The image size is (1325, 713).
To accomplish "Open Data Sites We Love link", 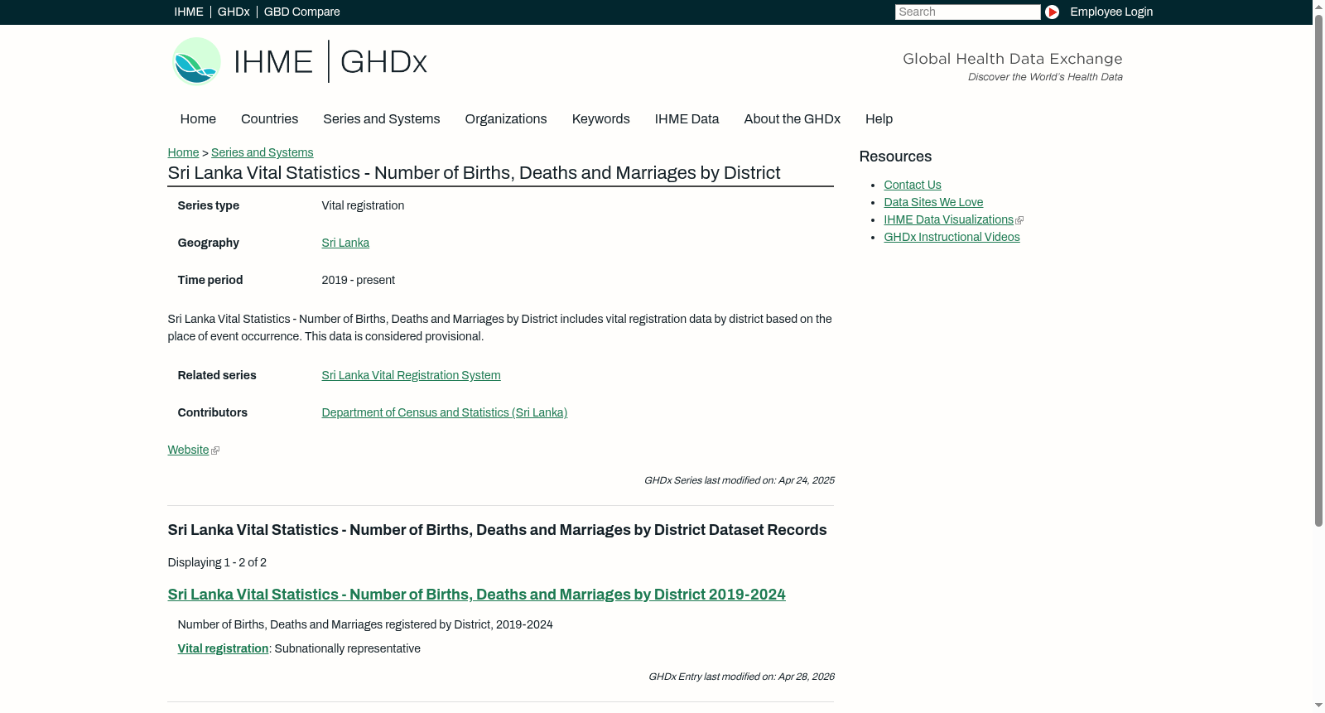I will pyautogui.click(x=933, y=202).
